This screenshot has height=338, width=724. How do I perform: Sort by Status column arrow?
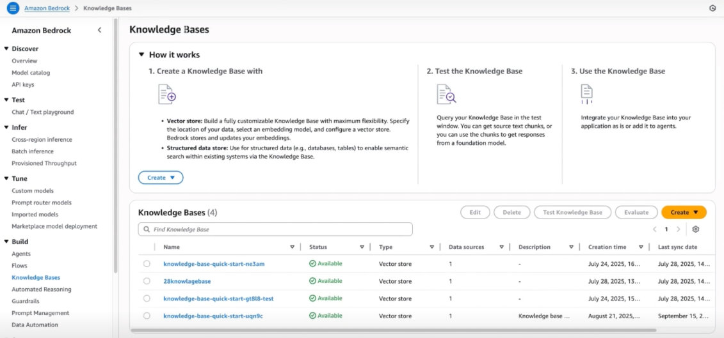click(362, 247)
